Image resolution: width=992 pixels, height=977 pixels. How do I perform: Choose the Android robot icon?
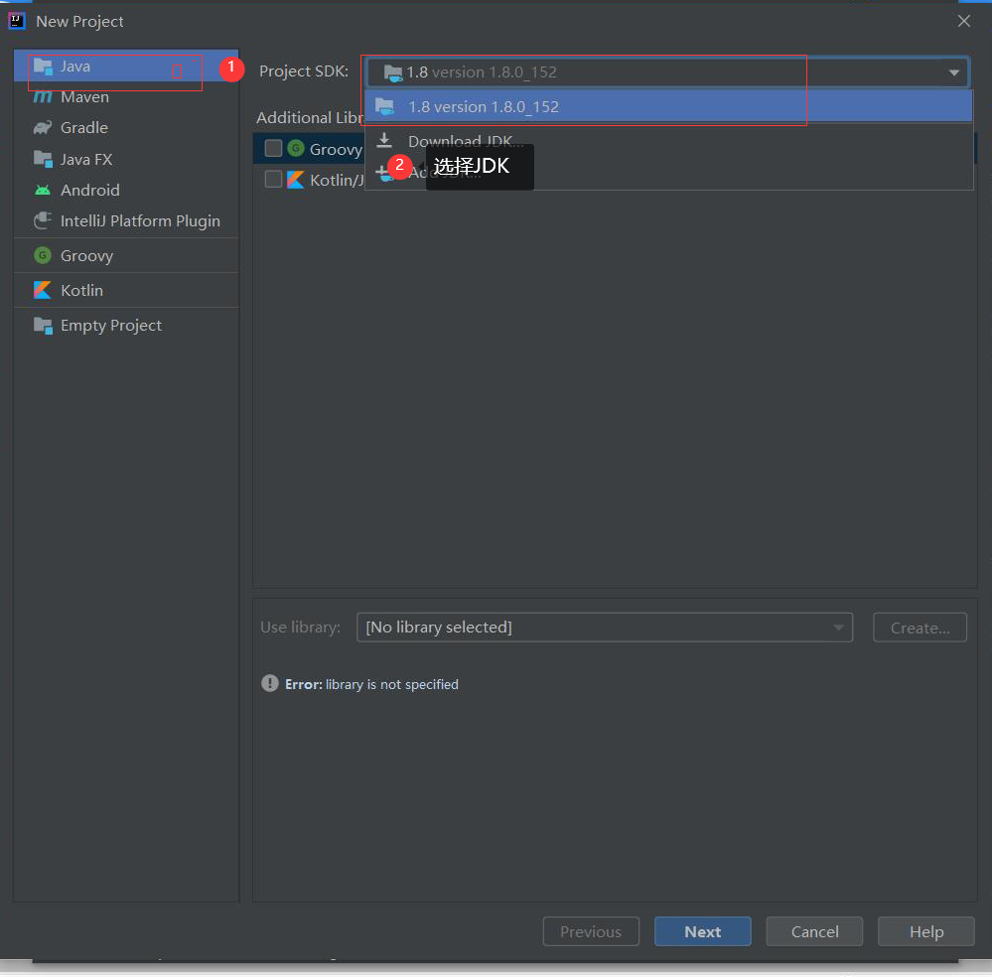point(43,190)
